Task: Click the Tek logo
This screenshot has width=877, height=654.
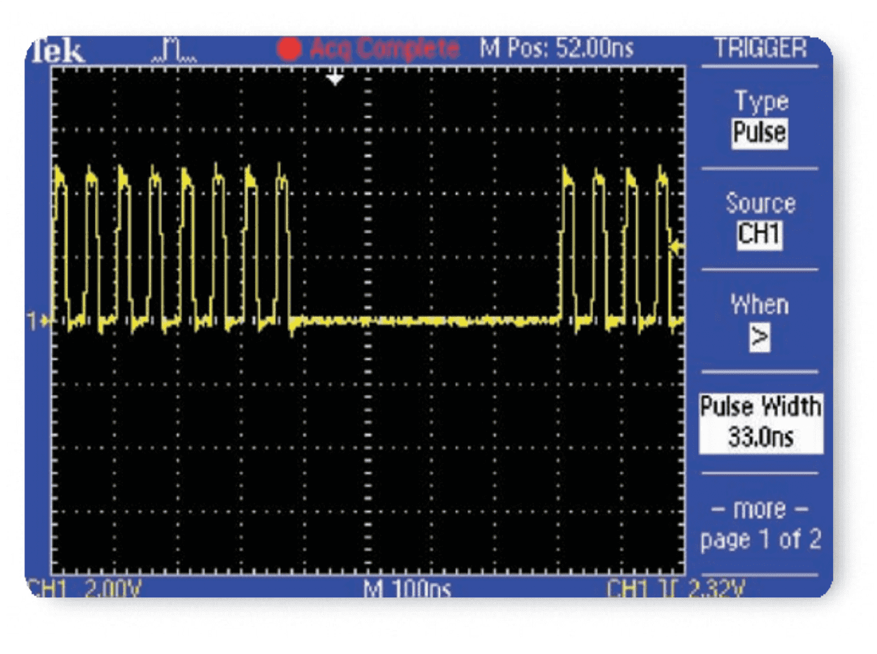Action: pos(56,52)
